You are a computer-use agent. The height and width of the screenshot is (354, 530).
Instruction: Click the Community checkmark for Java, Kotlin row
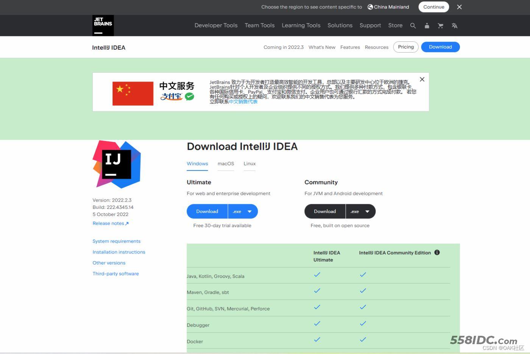tap(363, 274)
